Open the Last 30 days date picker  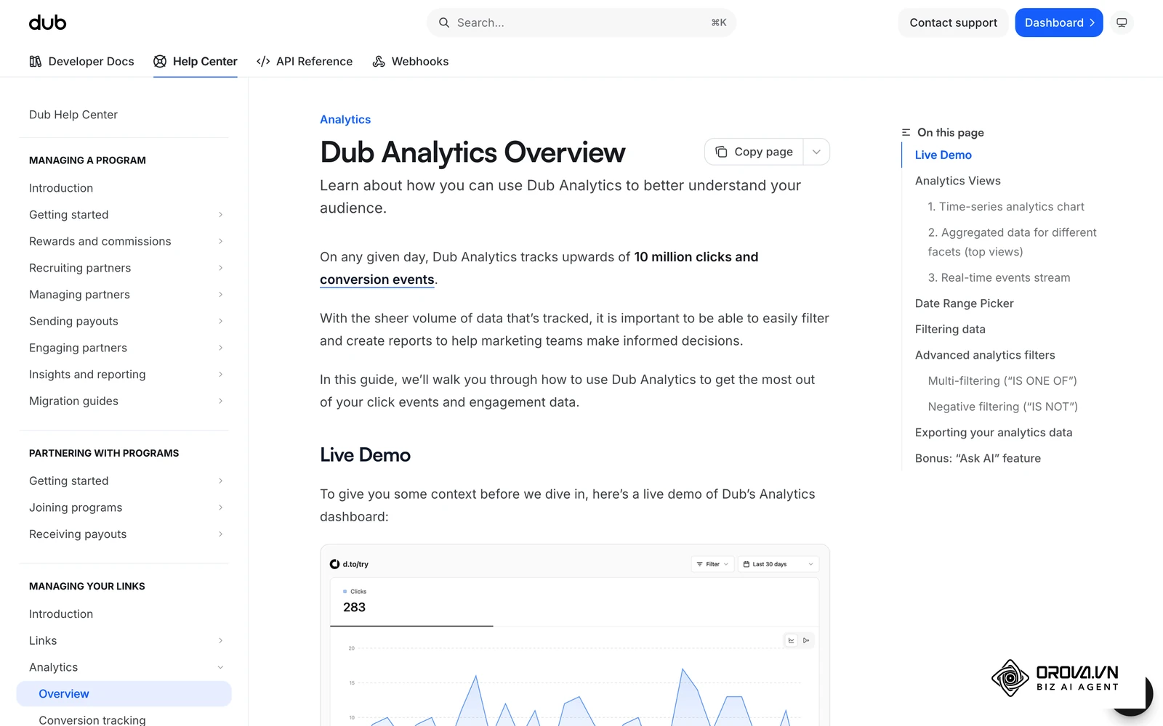[x=778, y=564]
